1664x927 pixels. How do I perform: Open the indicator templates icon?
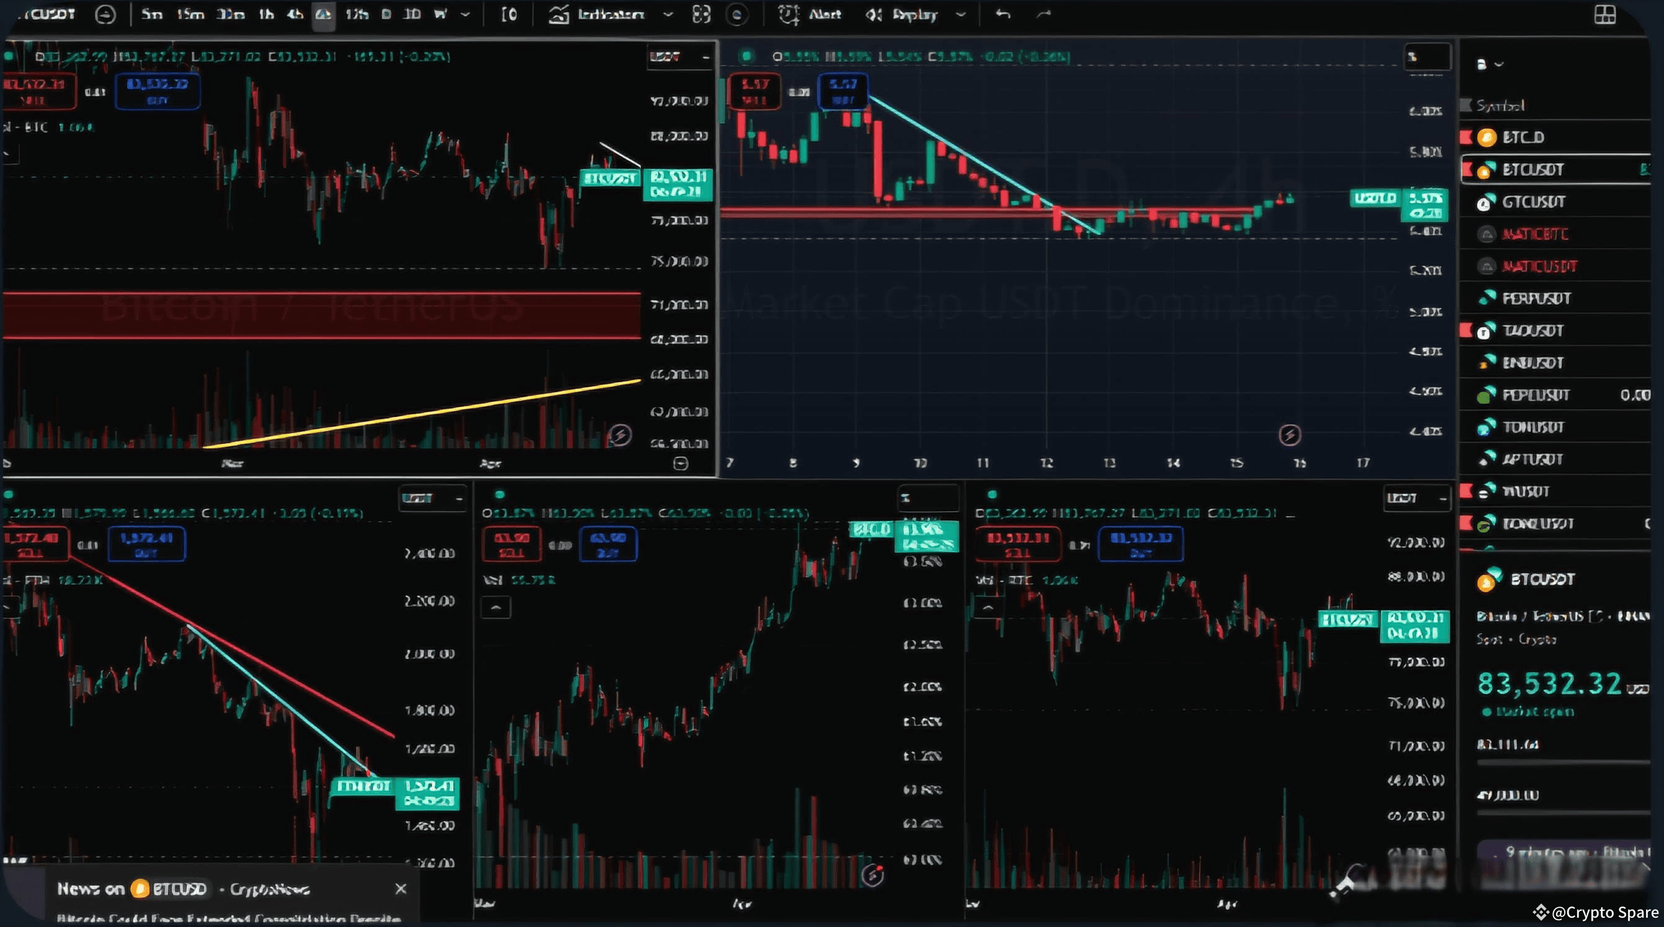(702, 14)
